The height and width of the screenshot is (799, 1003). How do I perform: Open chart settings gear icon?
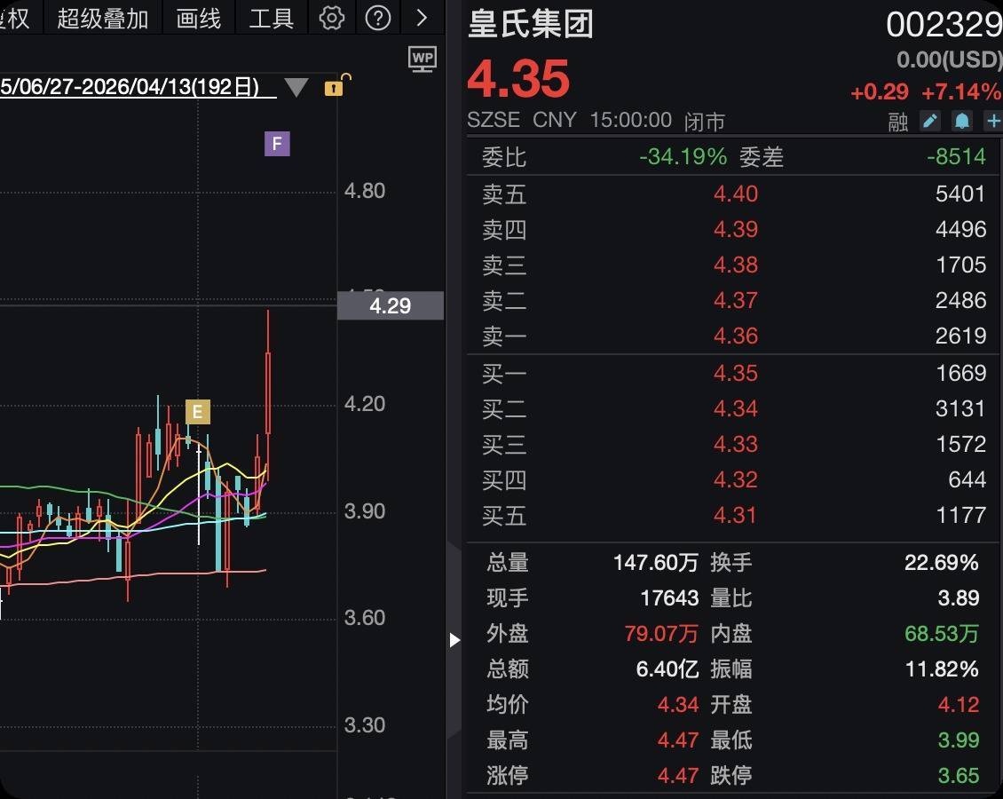pyautogui.click(x=332, y=18)
